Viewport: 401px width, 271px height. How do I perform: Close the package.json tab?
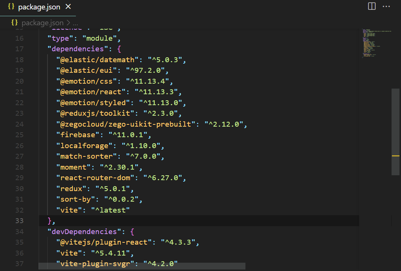(x=68, y=7)
